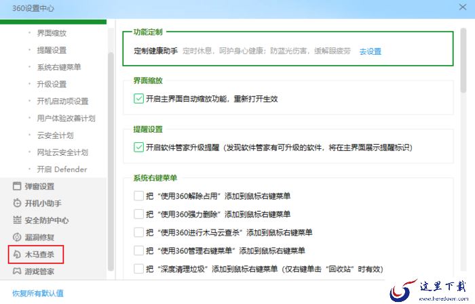
Task: Uncheck 开启主界面自动缩放功能 checkbox
Action: click(138, 99)
